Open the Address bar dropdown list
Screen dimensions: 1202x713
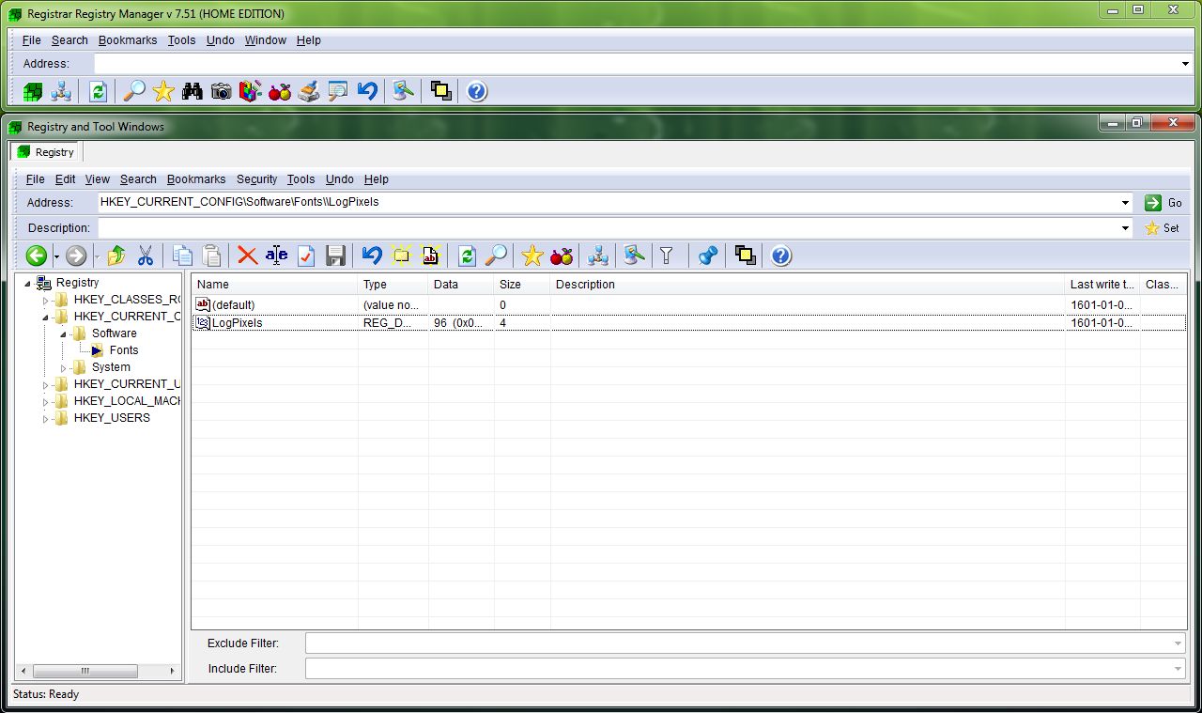click(1125, 202)
